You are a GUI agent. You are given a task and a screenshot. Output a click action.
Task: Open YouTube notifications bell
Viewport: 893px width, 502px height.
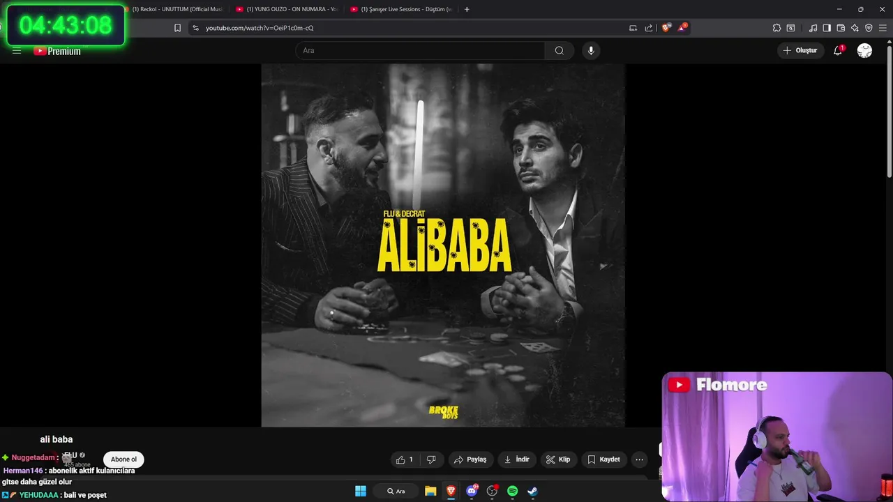[x=838, y=50]
